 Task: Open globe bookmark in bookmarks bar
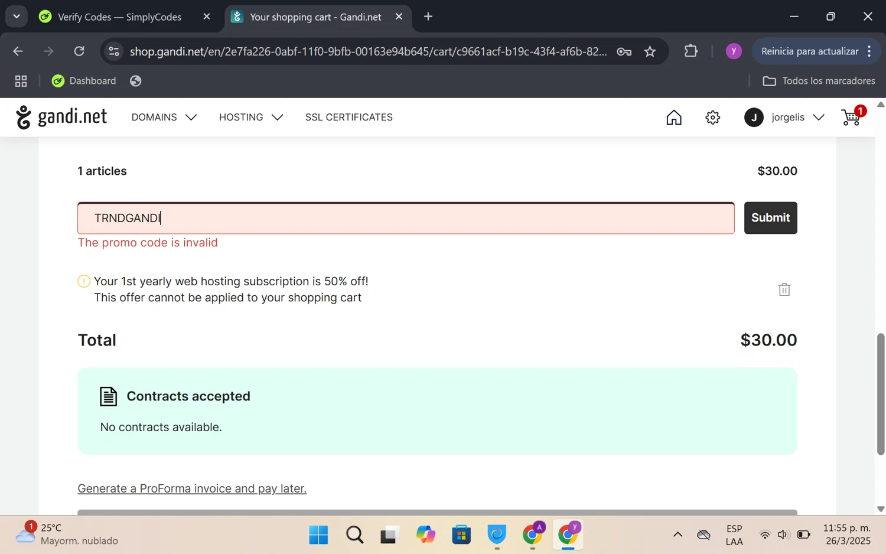pyautogui.click(x=136, y=81)
